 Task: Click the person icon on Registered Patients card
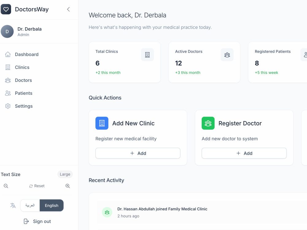click(304, 55)
